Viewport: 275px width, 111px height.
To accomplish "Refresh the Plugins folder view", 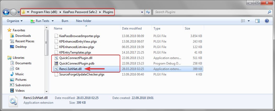I will pyautogui.click(x=148, y=12).
